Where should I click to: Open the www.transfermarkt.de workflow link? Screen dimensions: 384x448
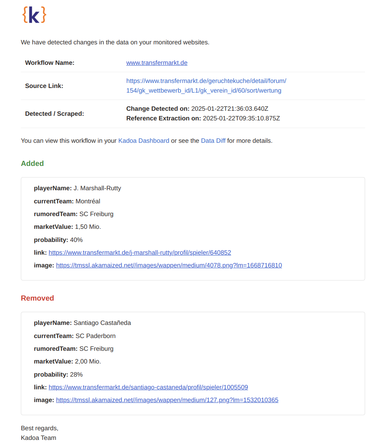point(157,63)
